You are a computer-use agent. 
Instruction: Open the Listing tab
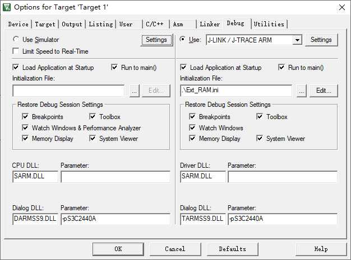tap(101, 24)
